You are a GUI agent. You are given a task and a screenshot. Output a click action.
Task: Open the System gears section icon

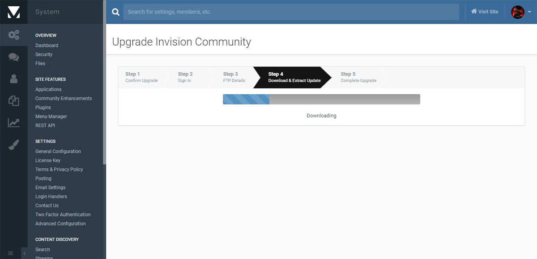click(x=13, y=35)
